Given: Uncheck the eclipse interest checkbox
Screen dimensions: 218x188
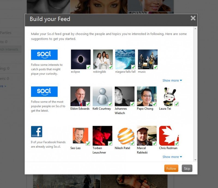Looking at the screenshot, I should pyautogui.click(x=88, y=67).
